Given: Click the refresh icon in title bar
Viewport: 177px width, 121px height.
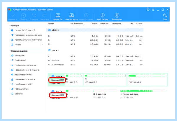Looking at the screenshot, I should tap(148, 10).
